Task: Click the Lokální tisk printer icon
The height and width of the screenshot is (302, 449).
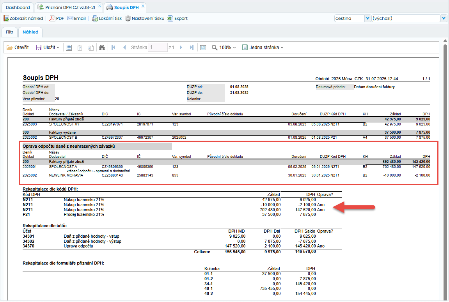Action: (95, 19)
